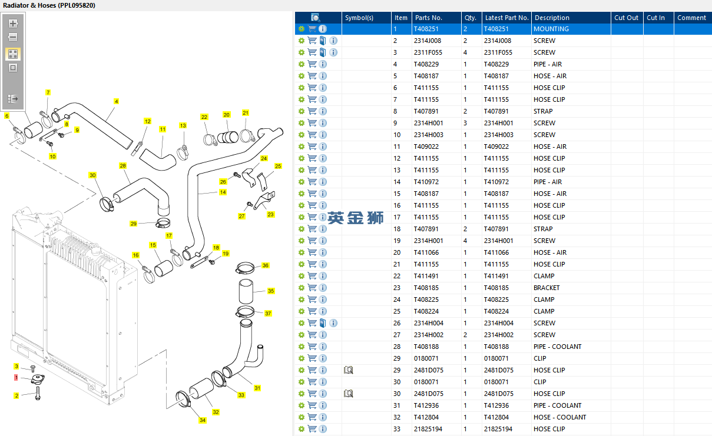Select the red highlighted callout 1 on diagram
The image size is (712, 436).
[x=16, y=377]
